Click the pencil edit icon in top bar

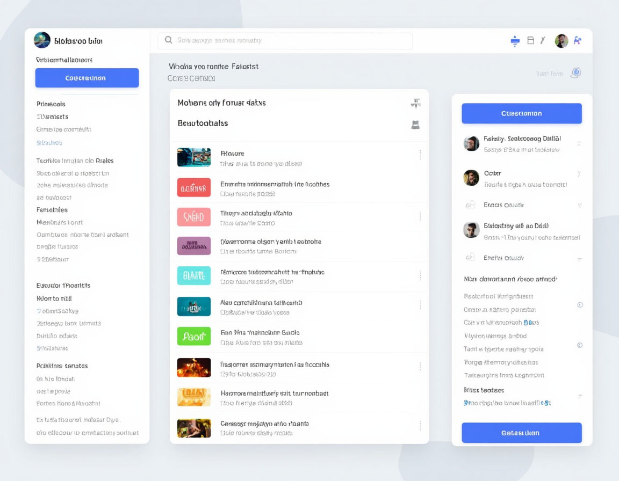point(543,41)
